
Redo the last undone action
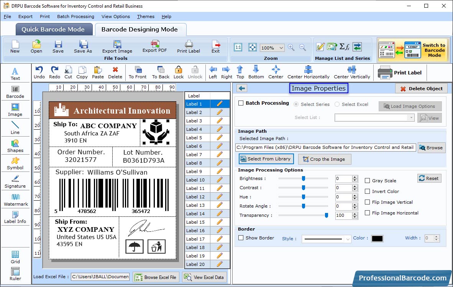(x=54, y=73)
